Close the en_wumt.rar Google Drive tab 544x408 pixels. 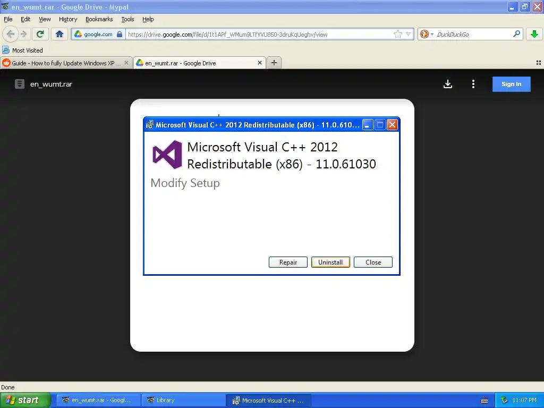click(x=259, y=63)
